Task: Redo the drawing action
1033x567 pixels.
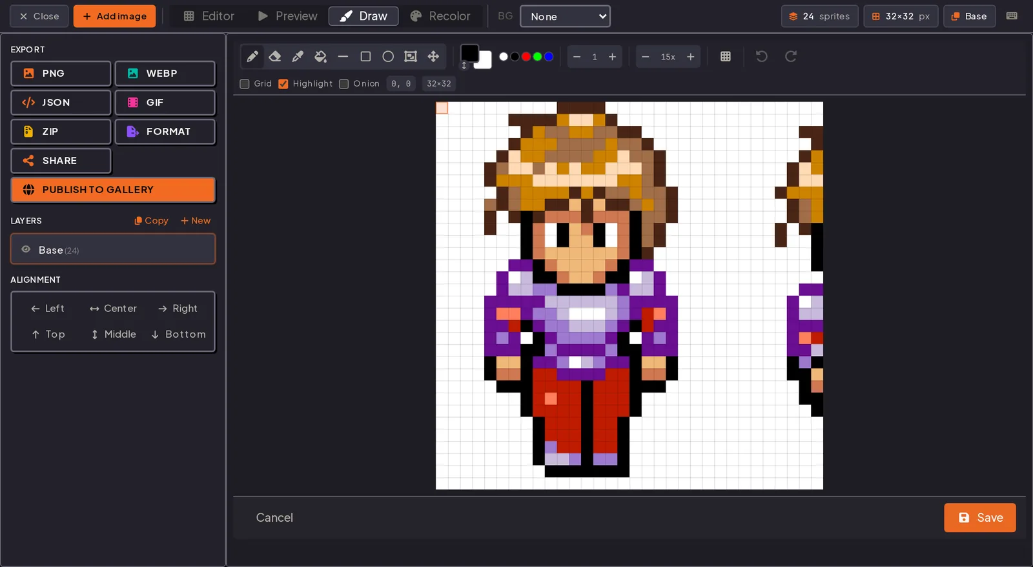Action: click(x=791, y=57)
